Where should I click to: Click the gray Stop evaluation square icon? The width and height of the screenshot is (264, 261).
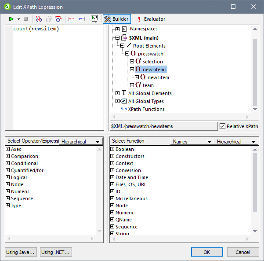point(25,19)
